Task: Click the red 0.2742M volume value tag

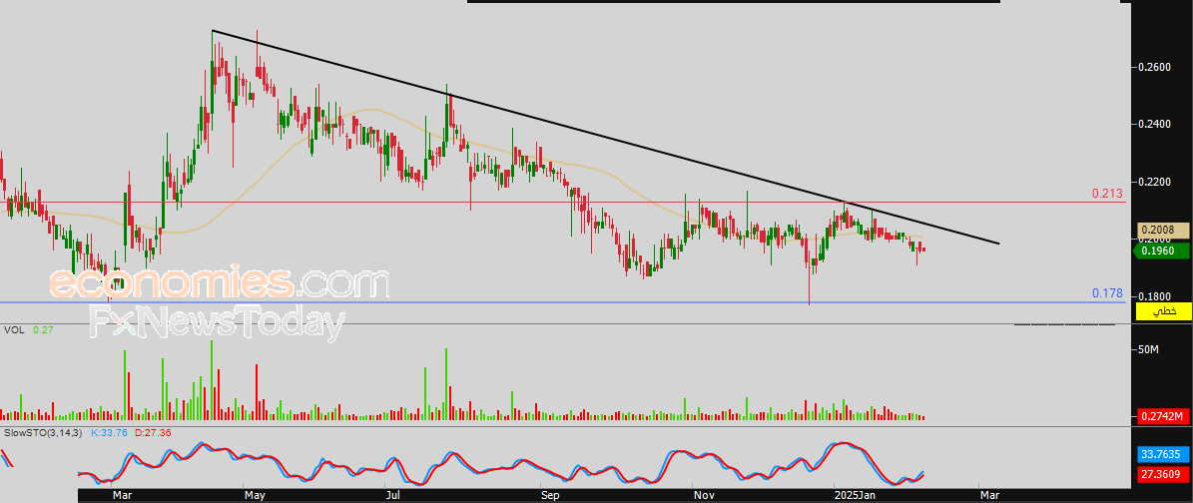Action: (x=1162, y=417)
